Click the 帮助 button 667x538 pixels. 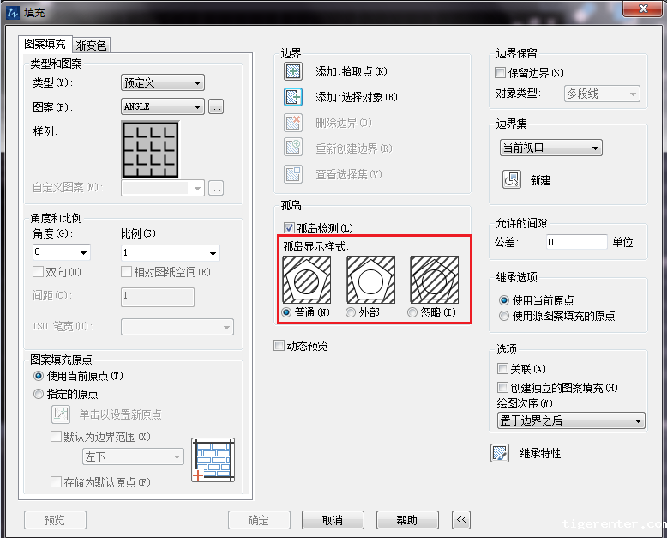tap(406, 520)
